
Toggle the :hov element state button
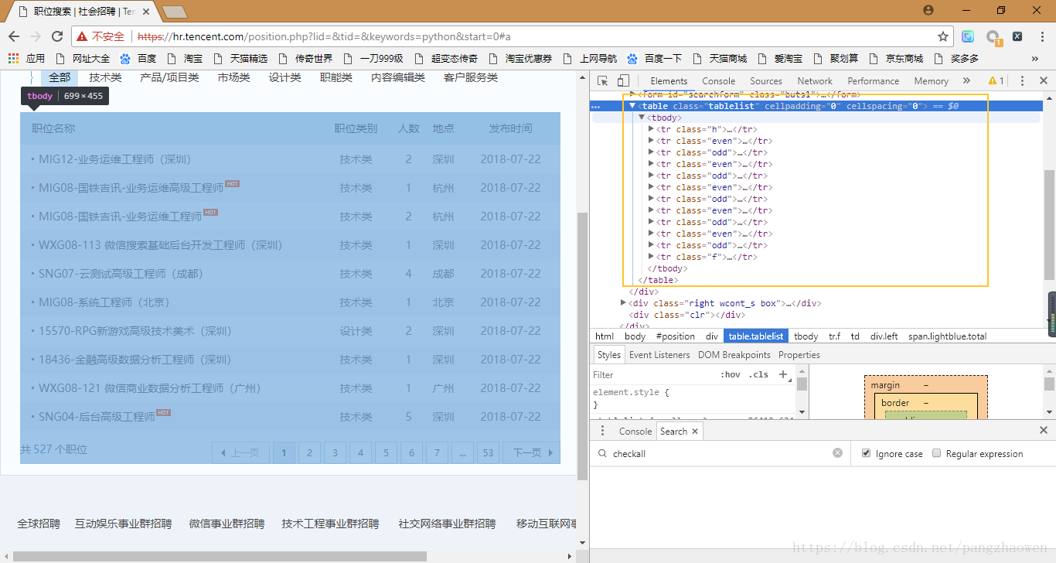[731, 374]
